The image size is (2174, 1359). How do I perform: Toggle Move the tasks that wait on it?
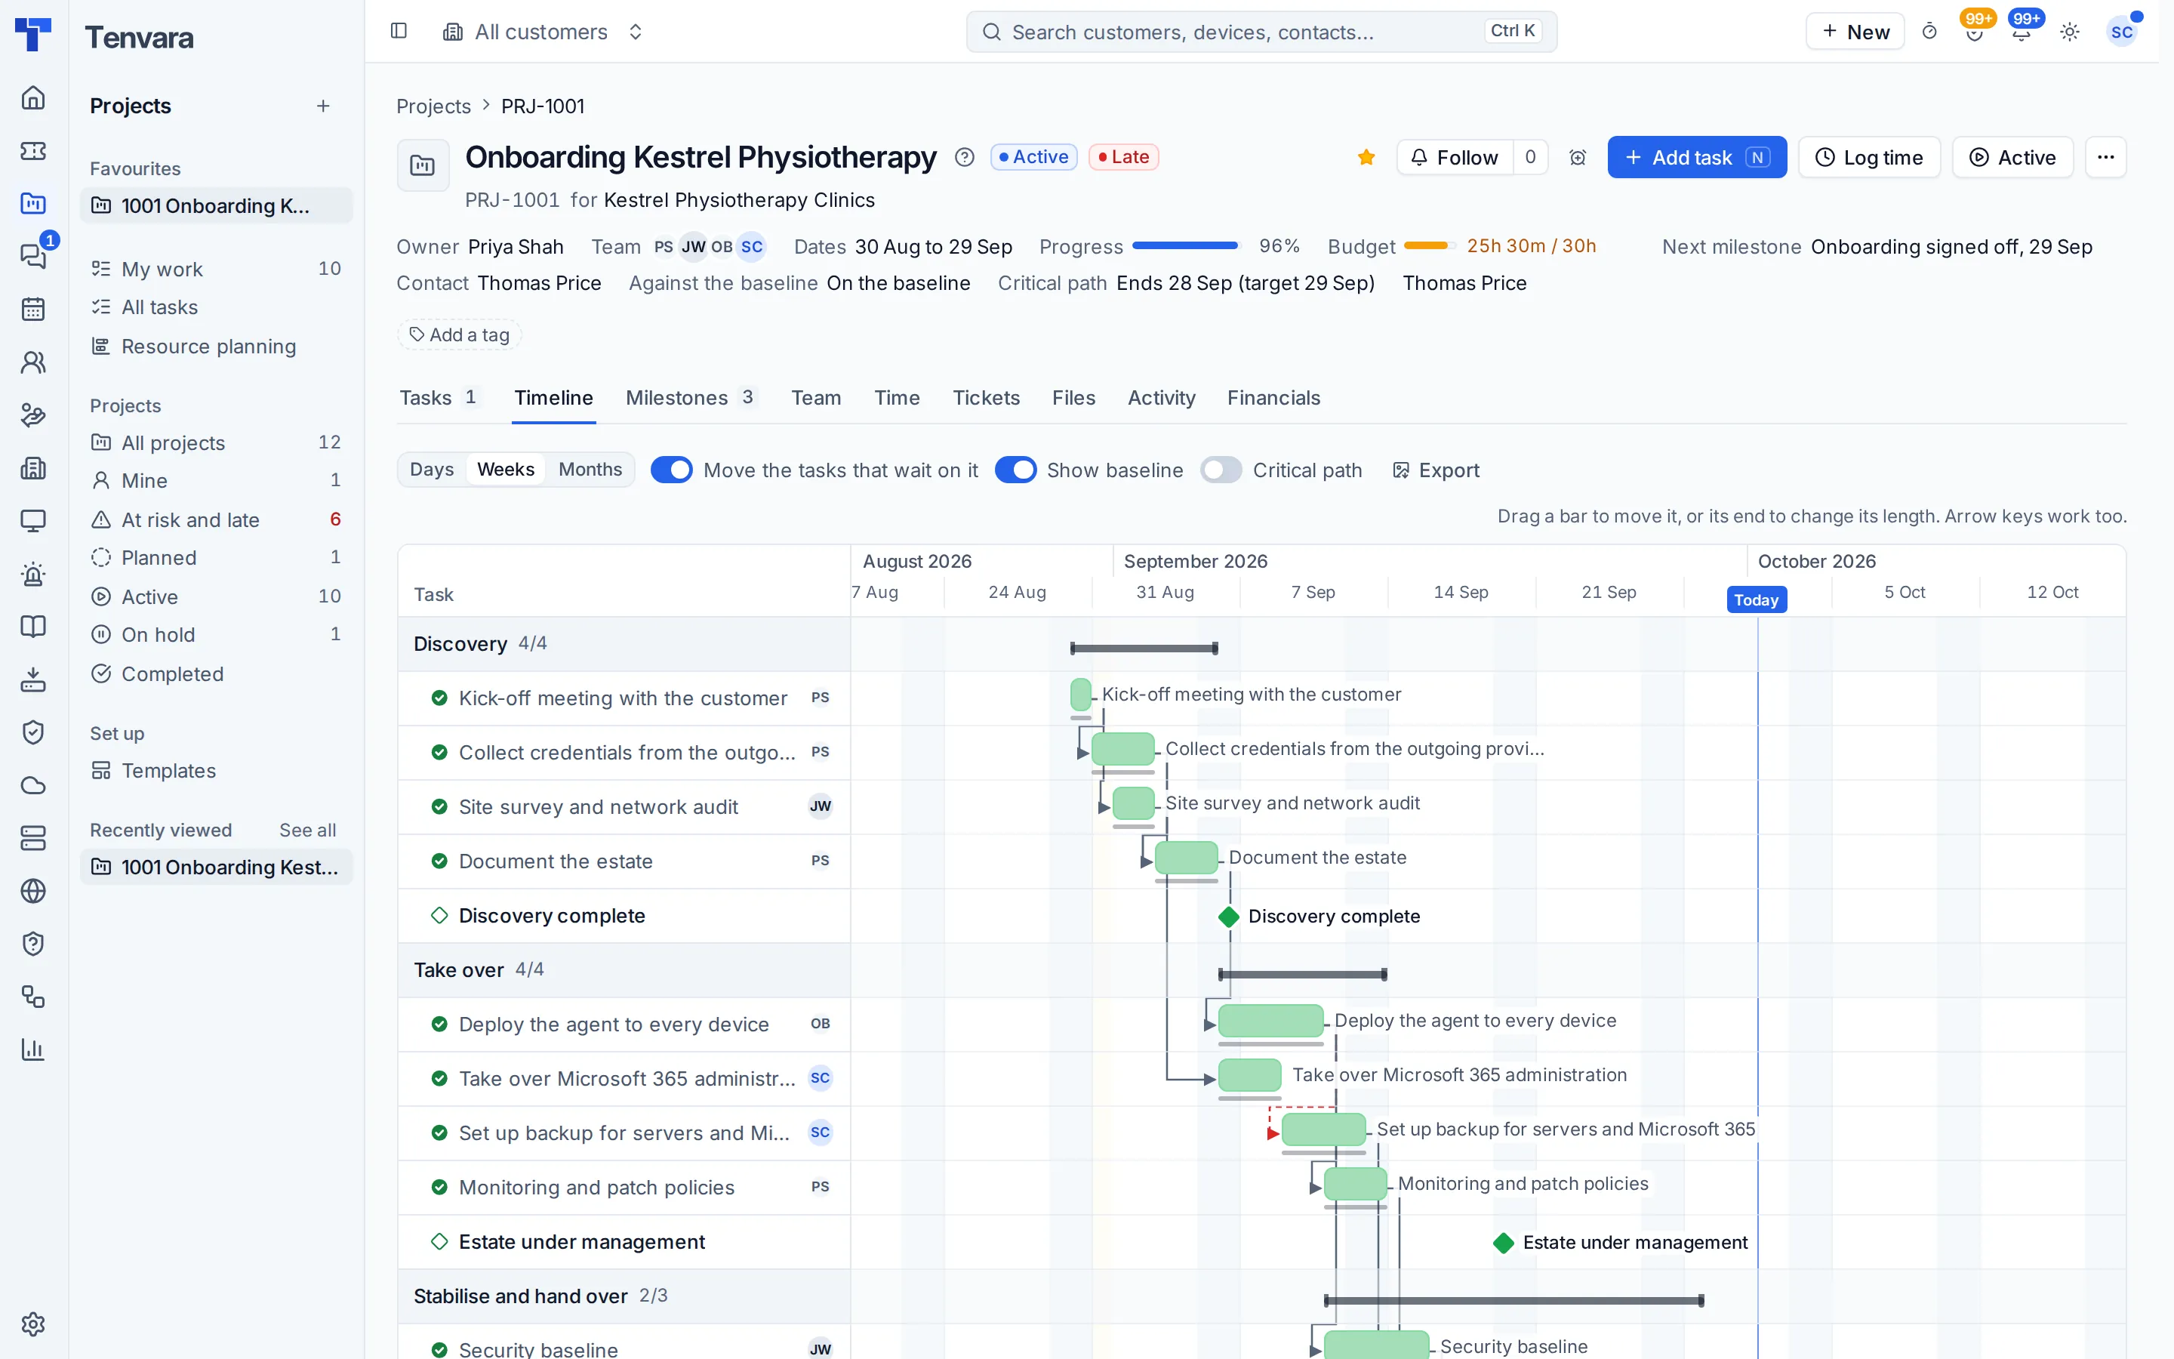[x=671, y=470]
